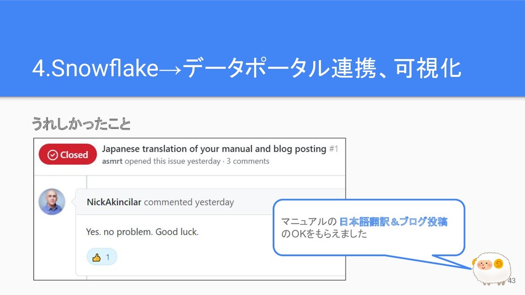Click the 'opened this issue yesterday' text
Screen dimensions: 525x295
173,161
